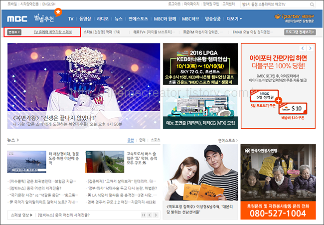Screen dimensions: 324x225
Task: Click the search magnifier icon
Action: pyautogui.click(x=312, y=4)
